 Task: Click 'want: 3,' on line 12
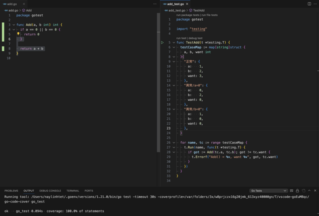coord(195,76)
